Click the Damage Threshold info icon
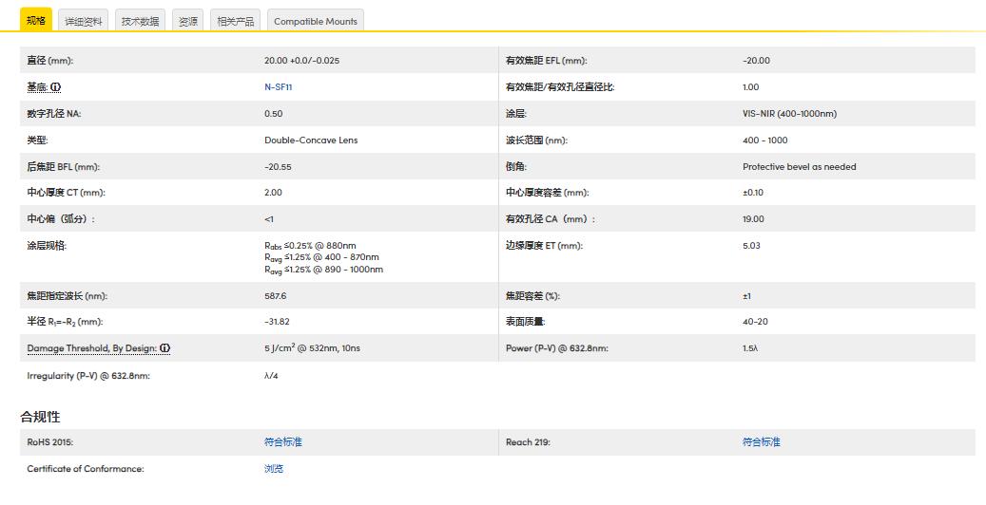The width and height of the screenshot is (986, 505). [164, 348]
